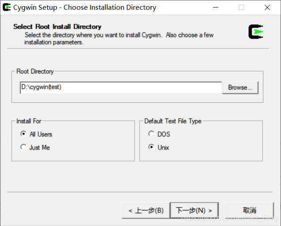The width and height of the screenshot is (281, 226).
Task: Cancel setup with the 取消 button
Action: point(250,211)
